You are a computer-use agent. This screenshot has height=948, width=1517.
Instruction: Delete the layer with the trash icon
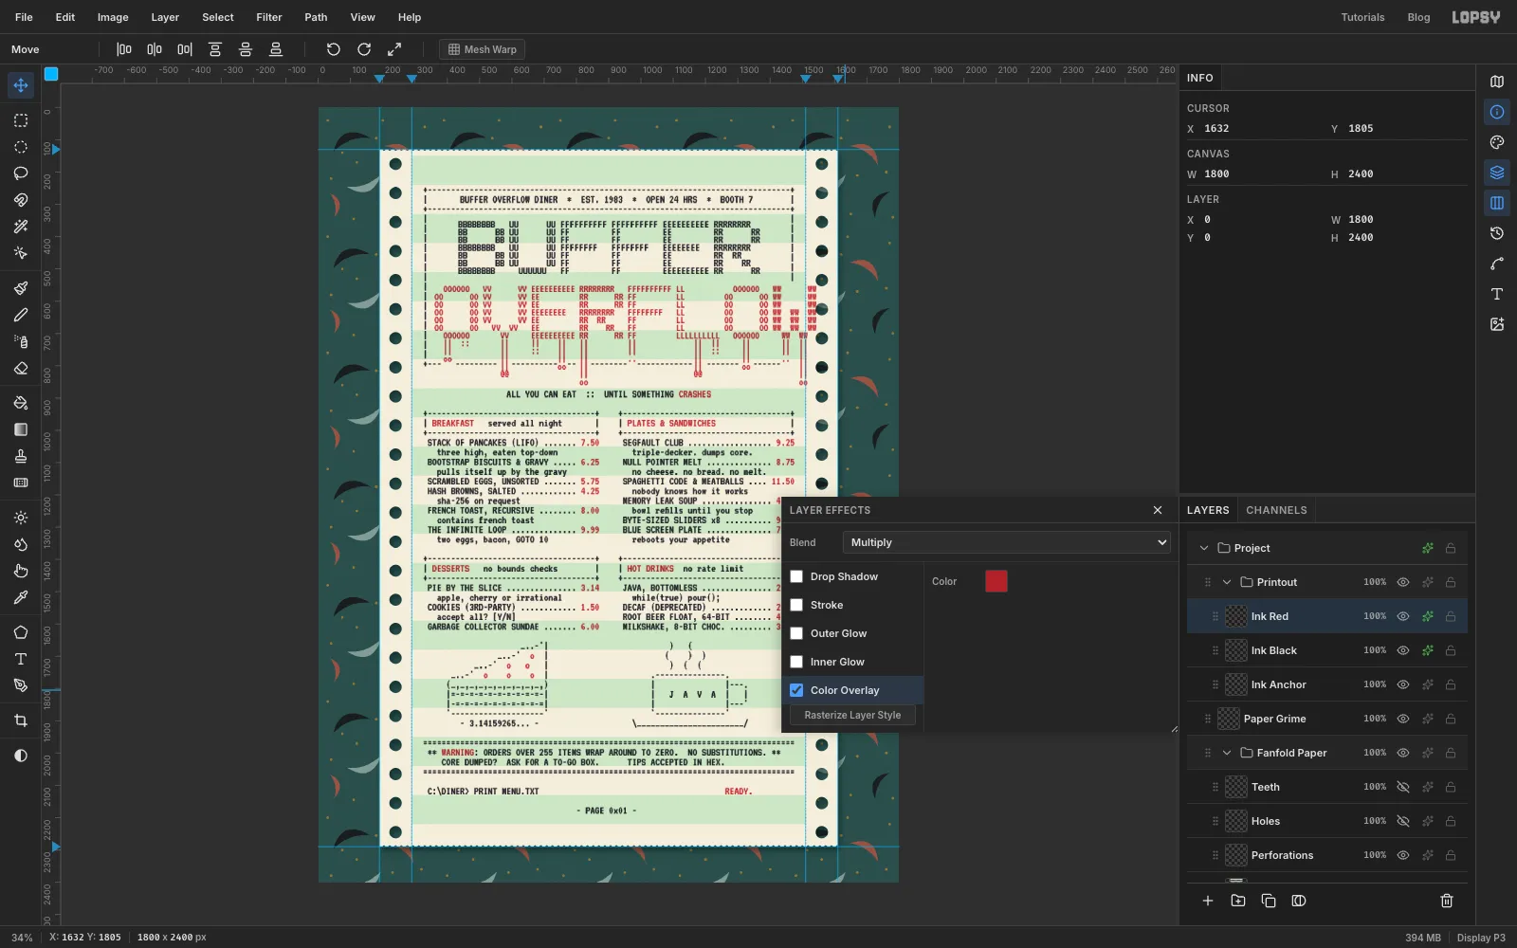(1447, 901)
